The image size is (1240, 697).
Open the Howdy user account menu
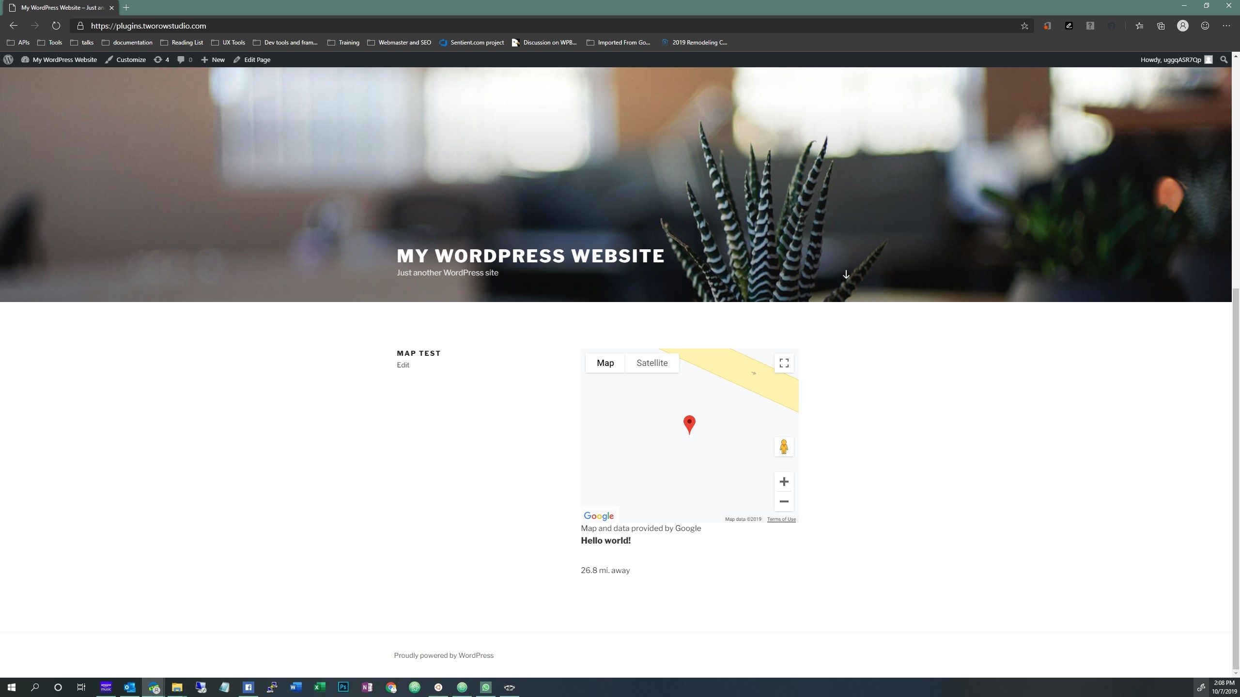click(1176, 60)
